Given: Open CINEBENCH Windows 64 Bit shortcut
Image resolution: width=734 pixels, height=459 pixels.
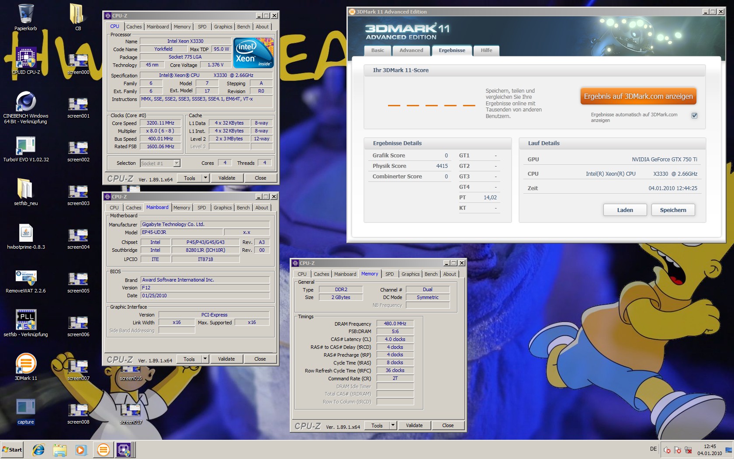Looking at the screenshot, I should pos(26,107).
